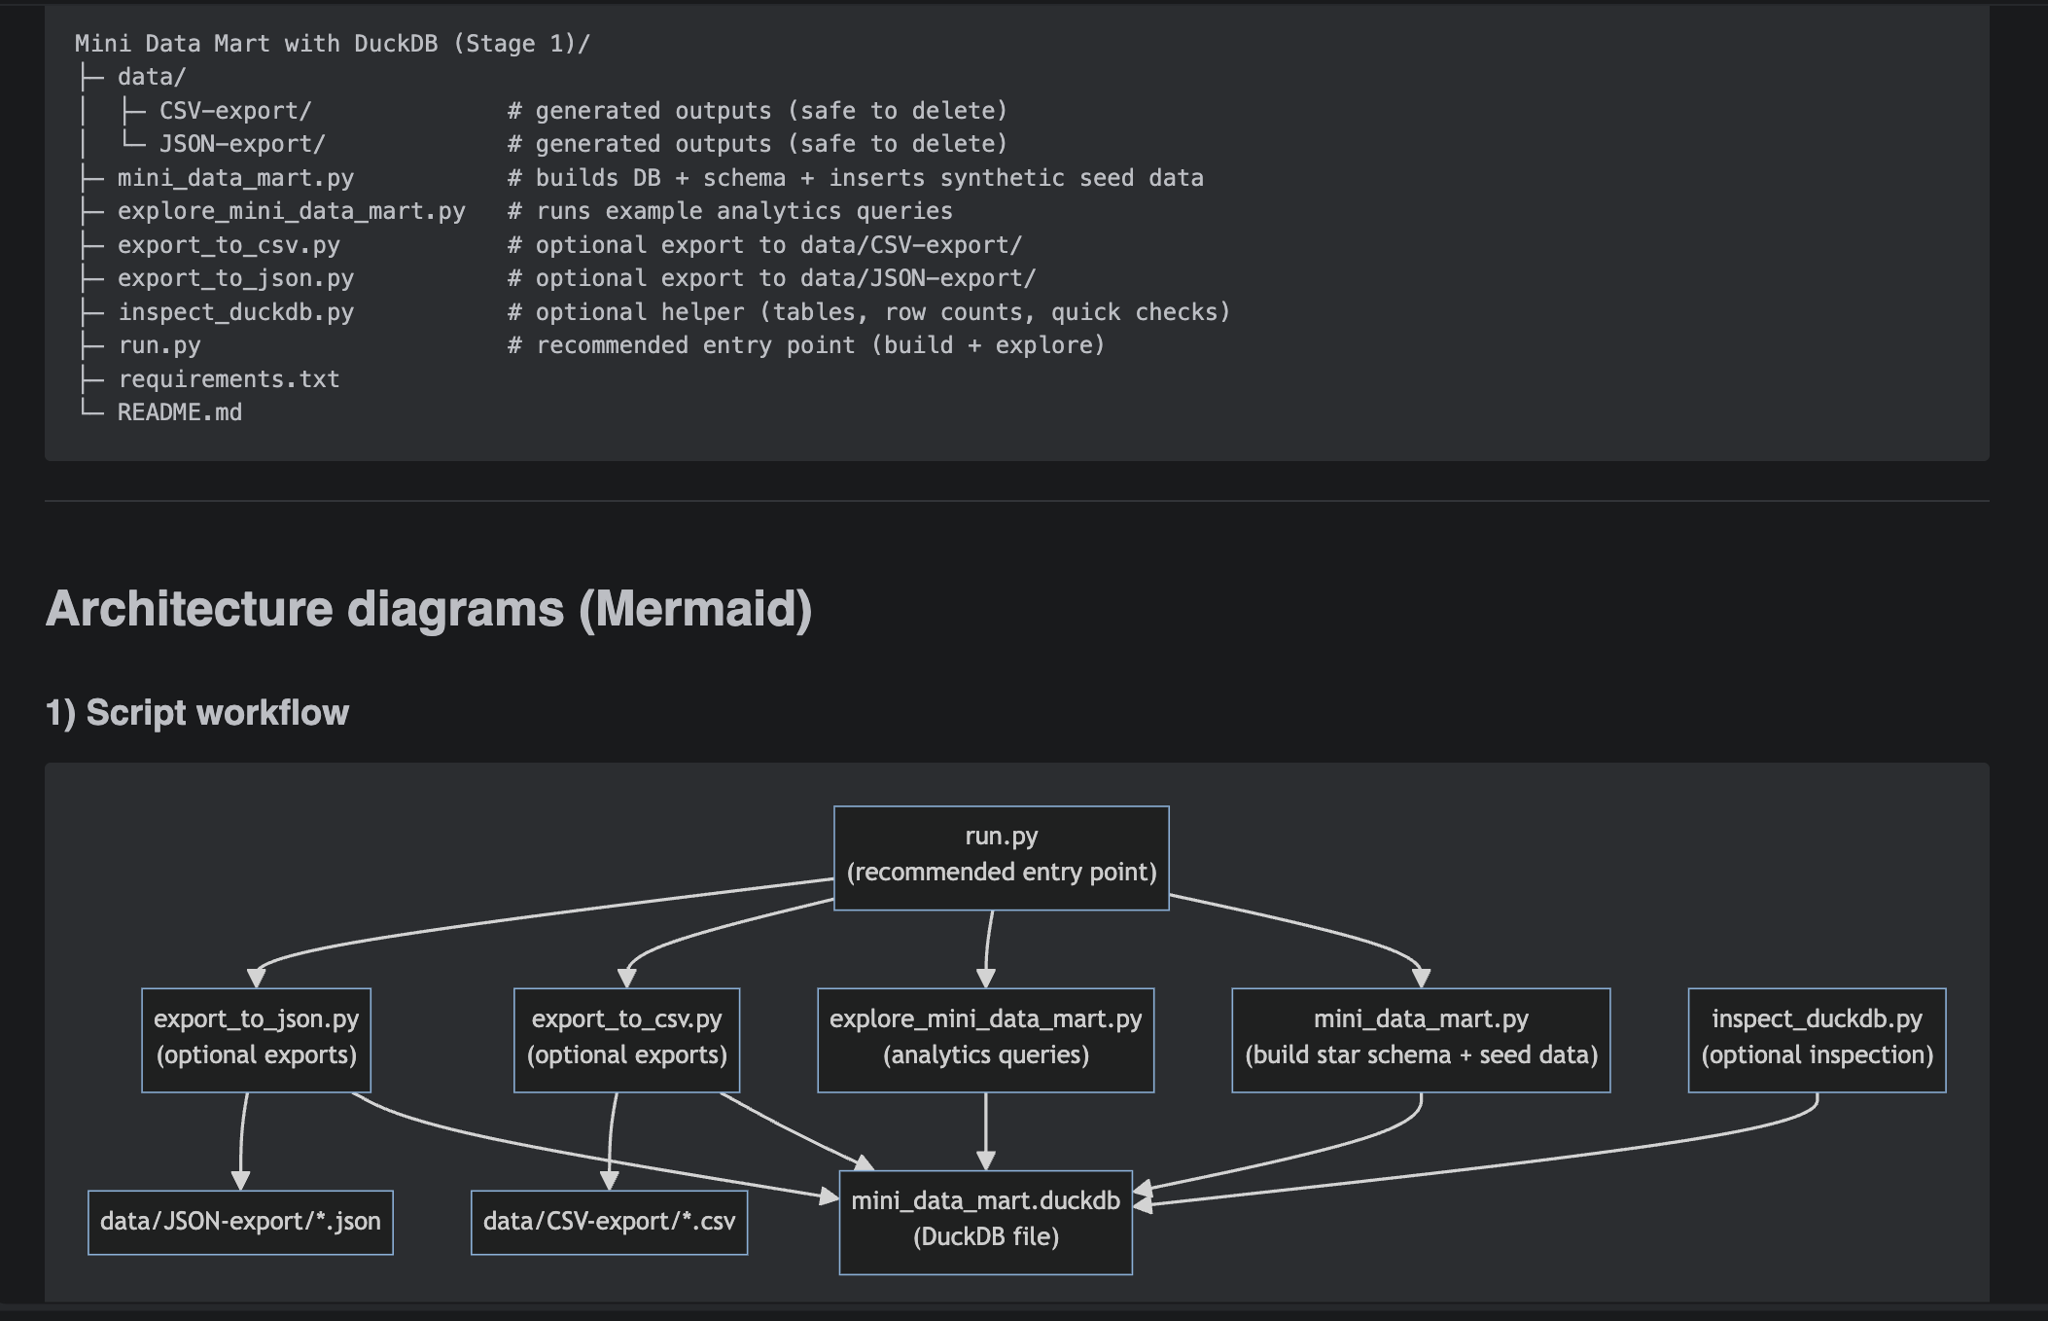The width and height of the screenshot is (2048, 1321).
Task: Click the export_to_csv.py diagram box
Action: (626, 1037)
